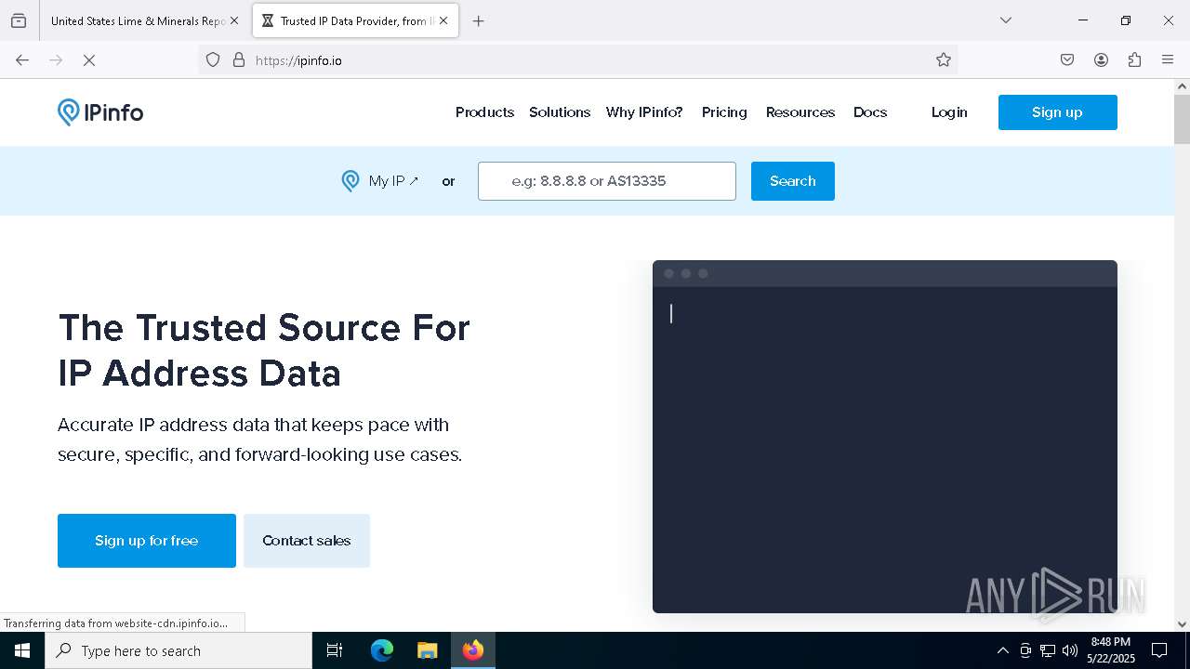Click the Login link

(949, 112)
